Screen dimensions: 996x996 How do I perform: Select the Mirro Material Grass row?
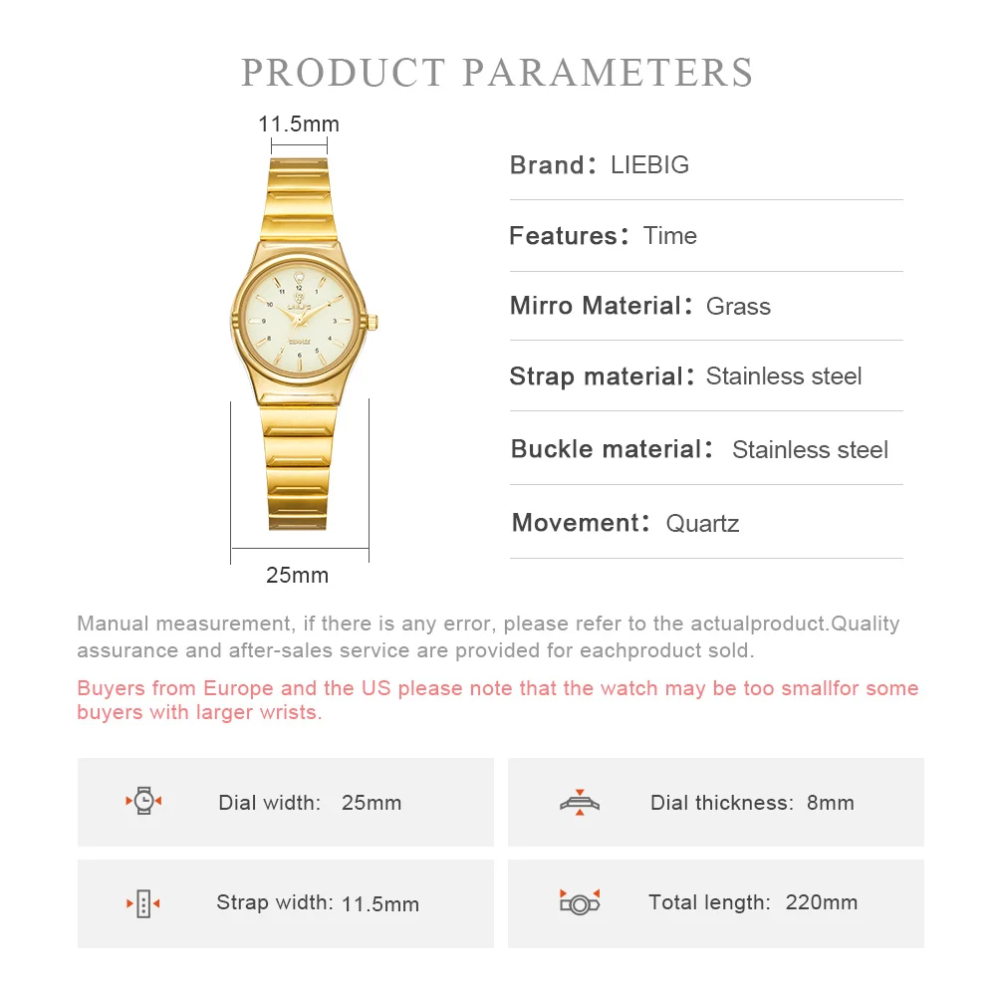click(x=706, y=306)
